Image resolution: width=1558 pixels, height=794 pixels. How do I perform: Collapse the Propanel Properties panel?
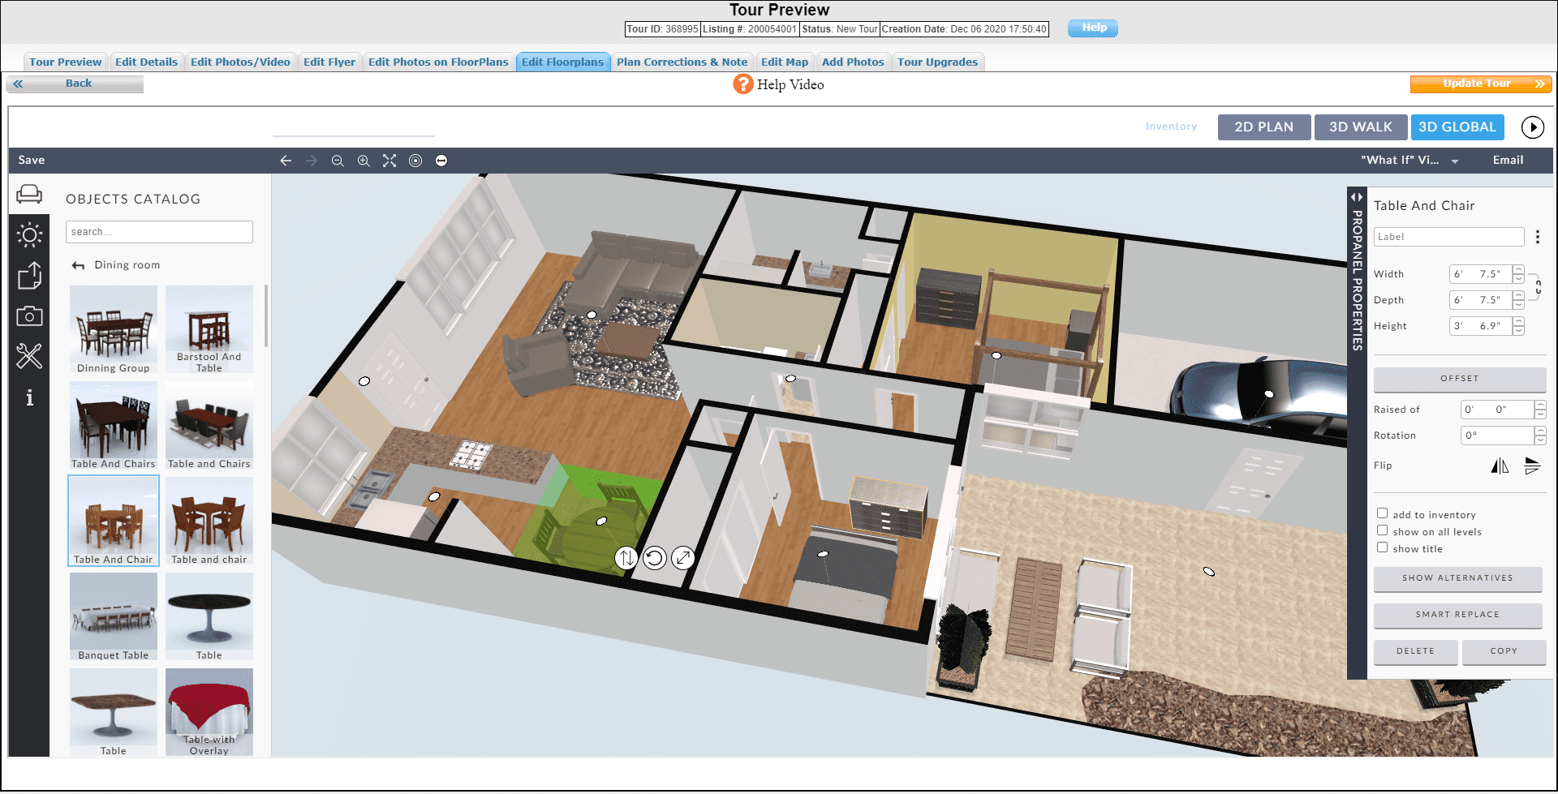(x=1357, y=197)
